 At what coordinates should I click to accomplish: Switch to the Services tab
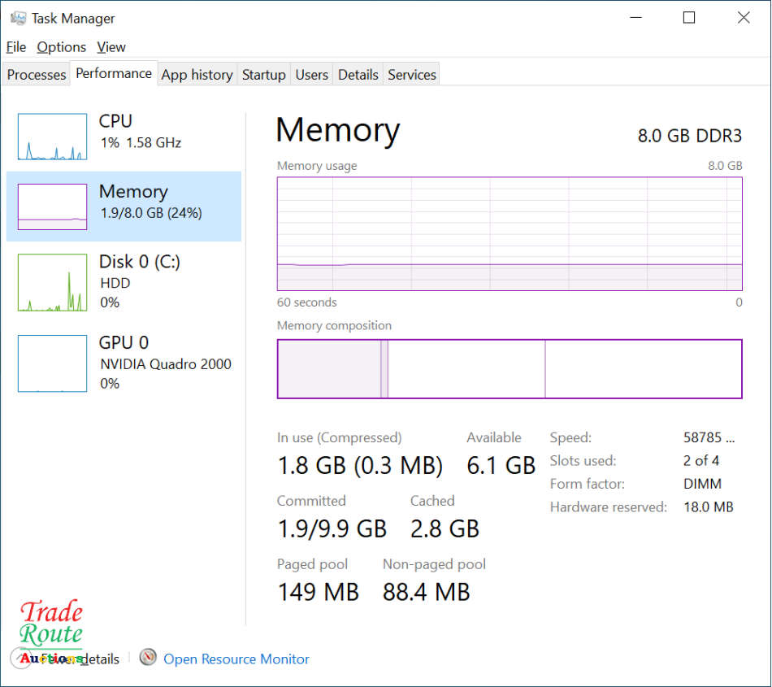click(x=411, y=75)
